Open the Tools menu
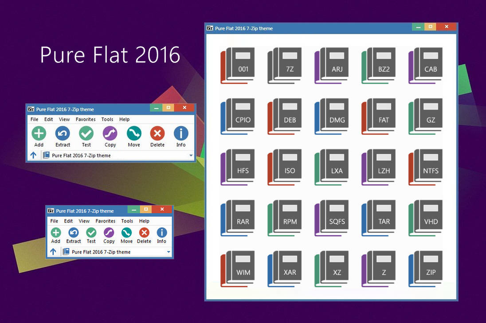The width and height of the screenshot is (486, 323). [107, 119]
